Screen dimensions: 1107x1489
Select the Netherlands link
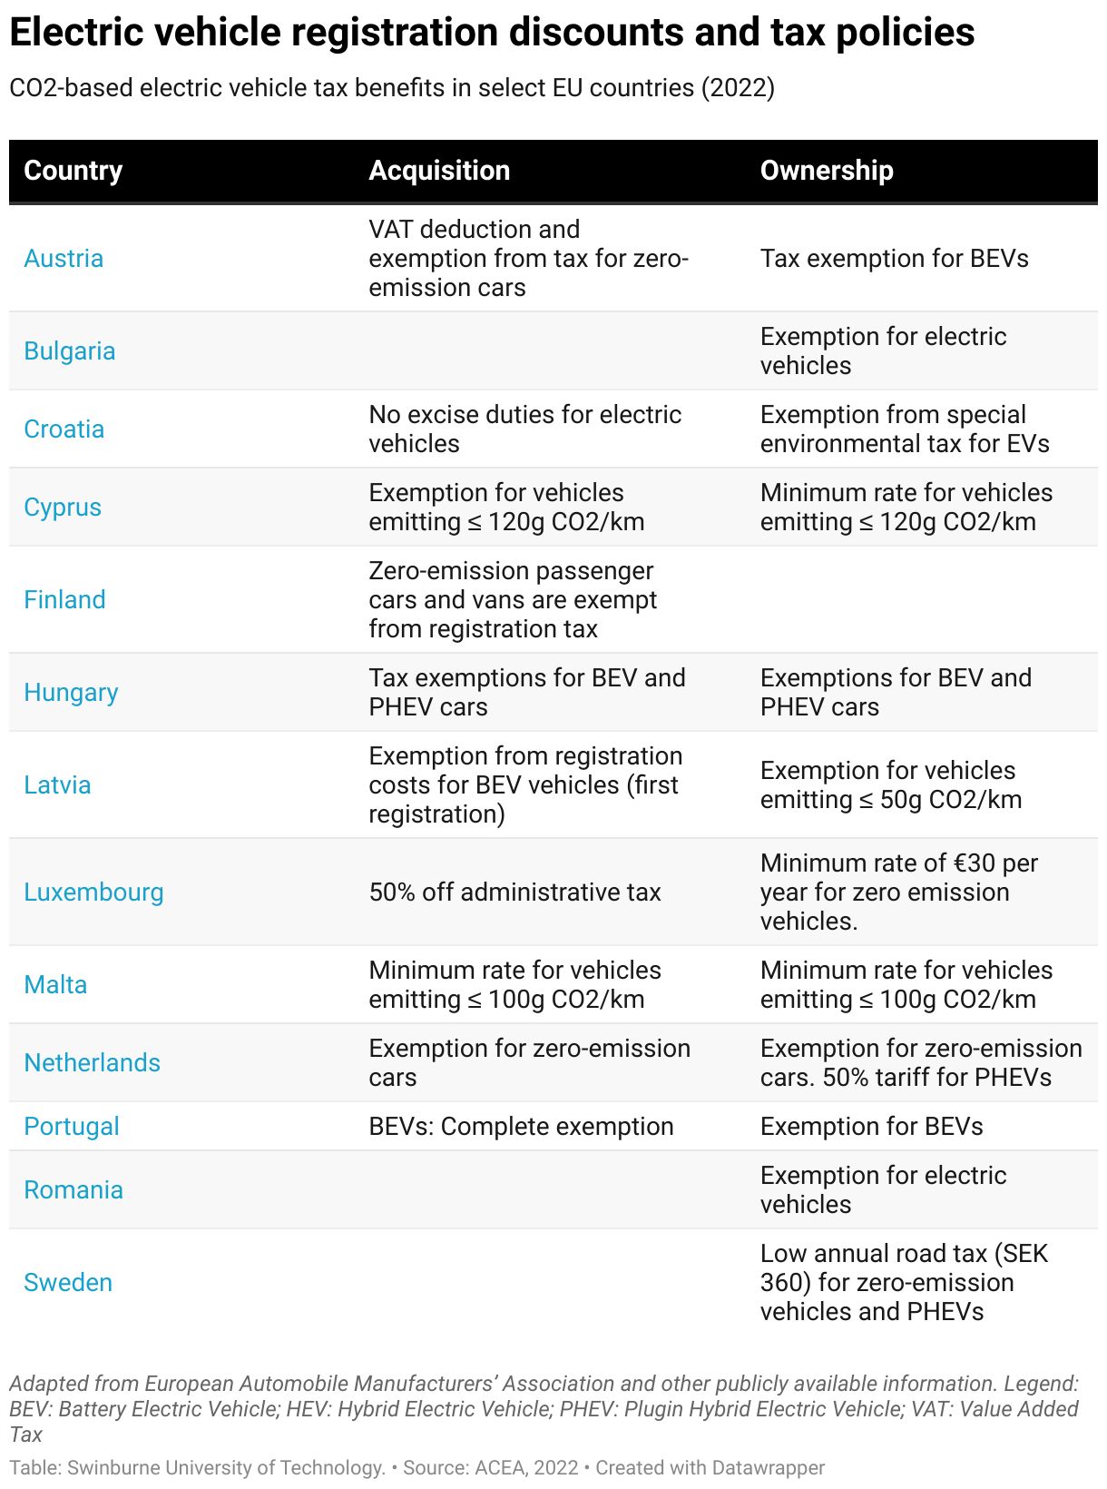(x=92, y=1063)
